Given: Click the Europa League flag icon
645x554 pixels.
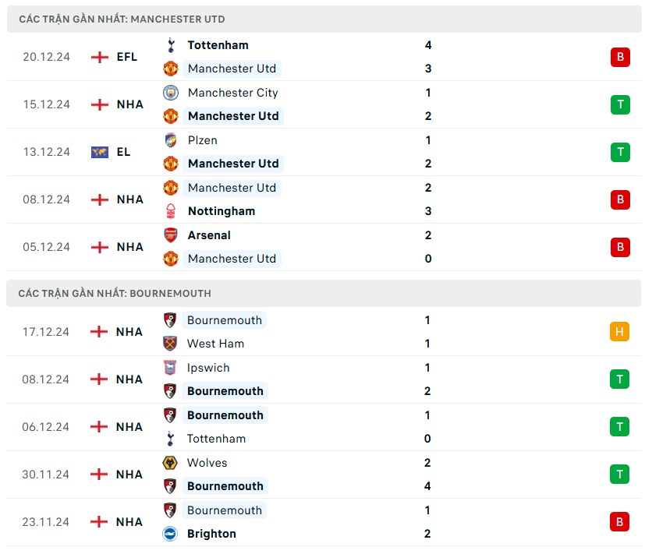Looking at the screenshot, I should tap(99, 152).
